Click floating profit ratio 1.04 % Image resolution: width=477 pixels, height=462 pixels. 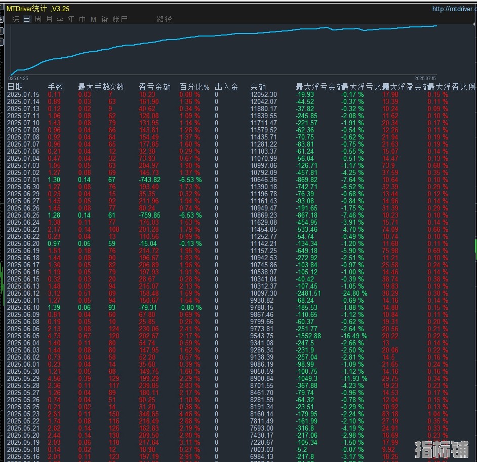pyautogui.click(x=438, y=414)
